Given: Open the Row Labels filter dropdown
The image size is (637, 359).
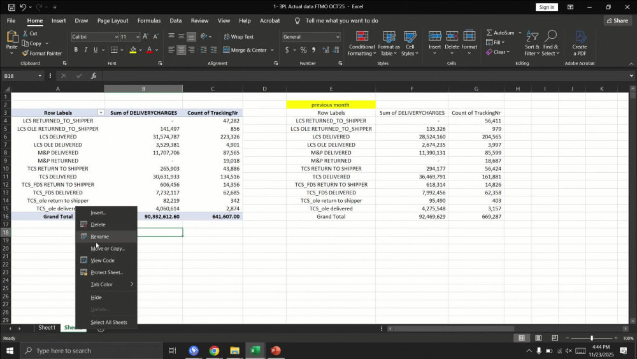Looking at the screenshot, I should pyautogui.click(x=101, y=113).
